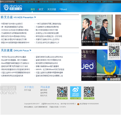This screenshot has width=121, height=121.
Task: Click the police badge icon beside registration number
Action: tap(78, 104)
